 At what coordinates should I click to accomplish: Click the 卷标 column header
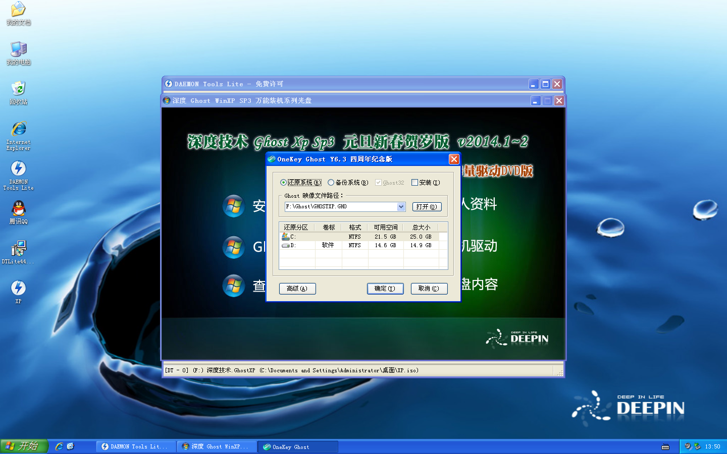click(329, 228)
